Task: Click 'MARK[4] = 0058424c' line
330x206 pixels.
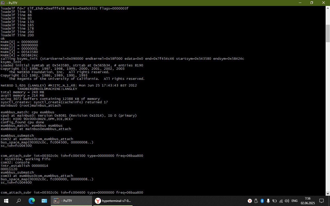Action: (x=19, y=55)
